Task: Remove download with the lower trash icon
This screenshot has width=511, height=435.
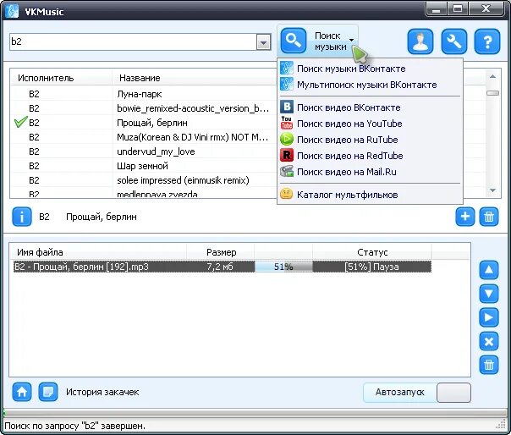Action: click(x=488, y=365)
